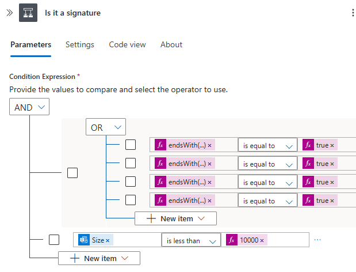The width and height of the screenshot is (356, 272).
Task: Expand the OR operator dropdown
Action: click(x=106, y=127)
